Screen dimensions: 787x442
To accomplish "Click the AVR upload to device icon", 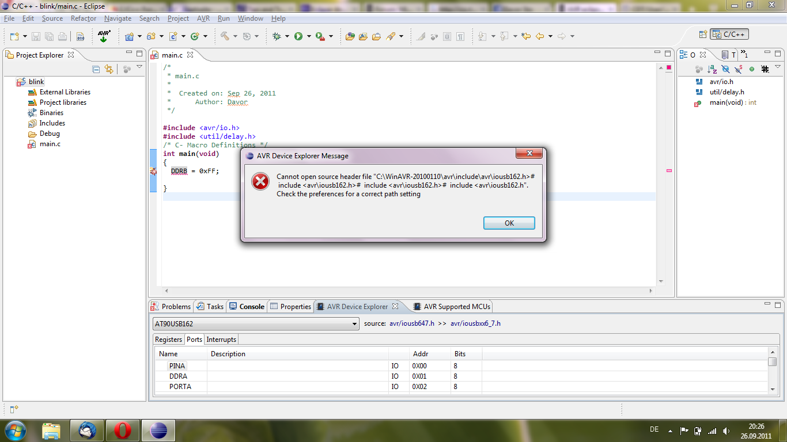I will click(104, 36).
